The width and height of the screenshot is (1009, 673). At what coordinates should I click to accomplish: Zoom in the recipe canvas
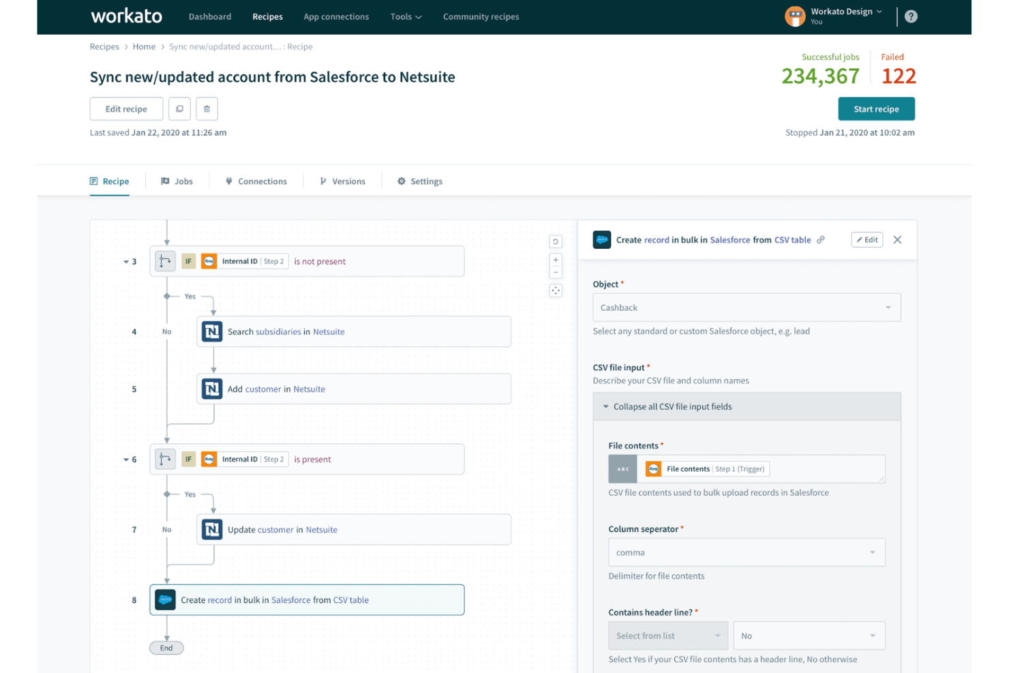[x=556, y=260]
